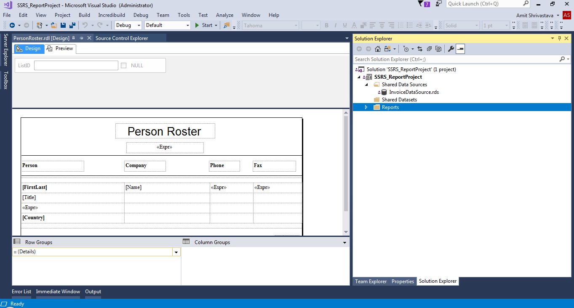The image size is (574, 308).
Task: Open Solution Explorer window position dropdown
Action: pyautogui.click(x=553, y=38)
